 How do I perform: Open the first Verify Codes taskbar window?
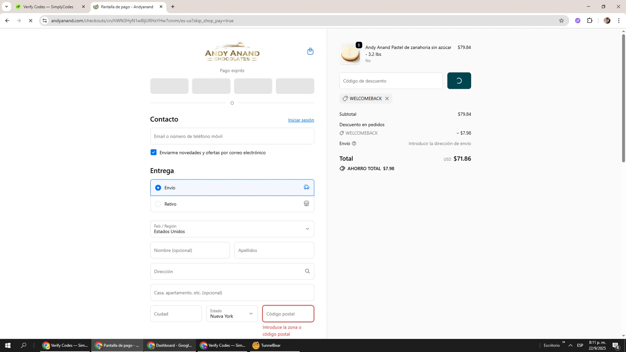pos(65,345)
